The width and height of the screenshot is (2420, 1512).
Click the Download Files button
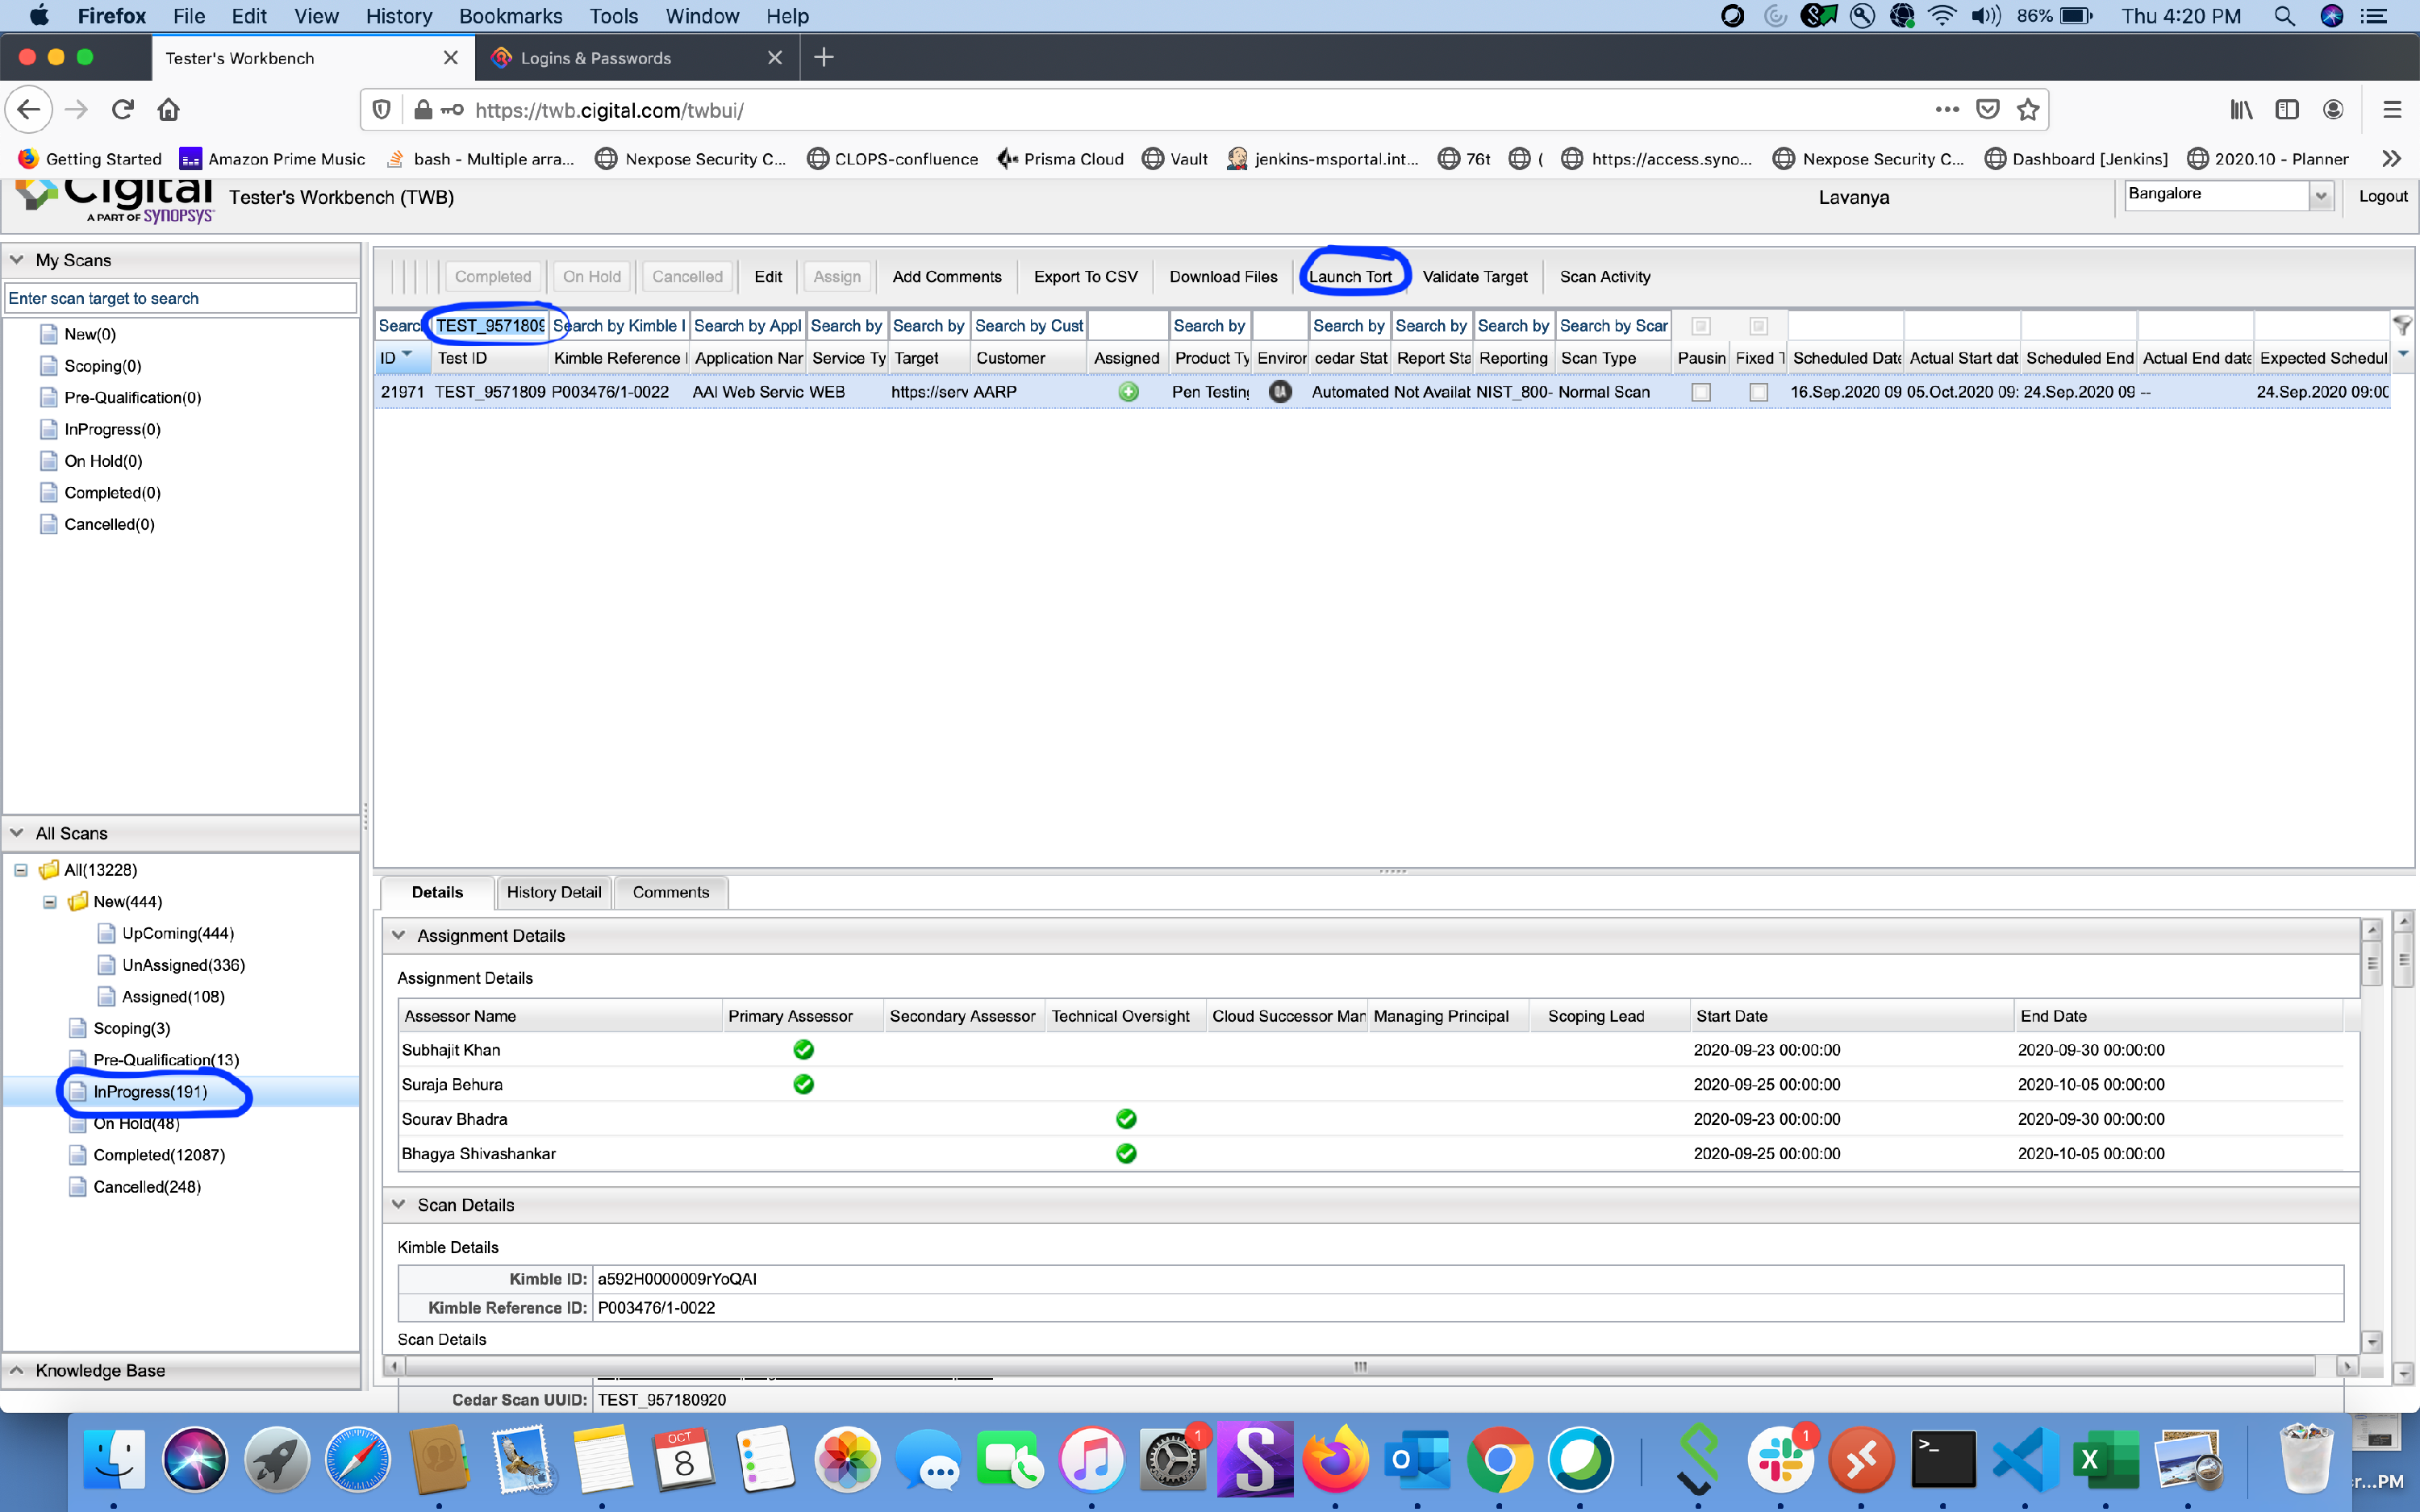(x=1223, y=277)
